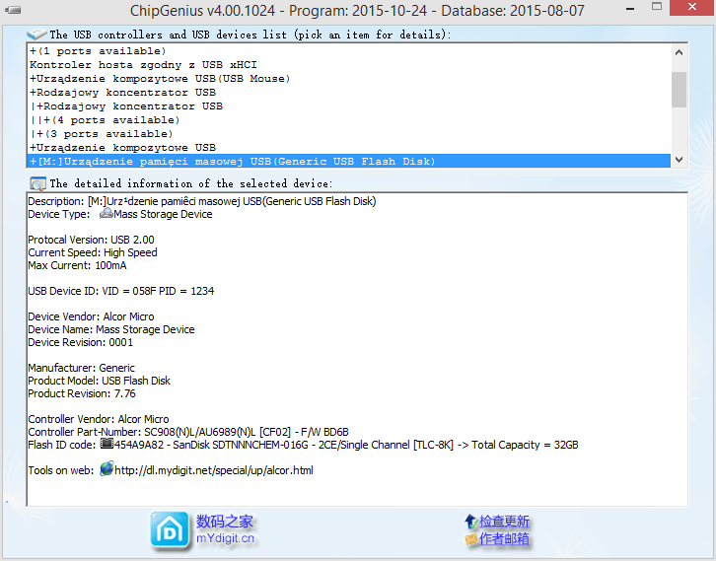716x561 pixels.
Task: Click 'Product Revision: 7.76' line
Action: pos(82,393)
